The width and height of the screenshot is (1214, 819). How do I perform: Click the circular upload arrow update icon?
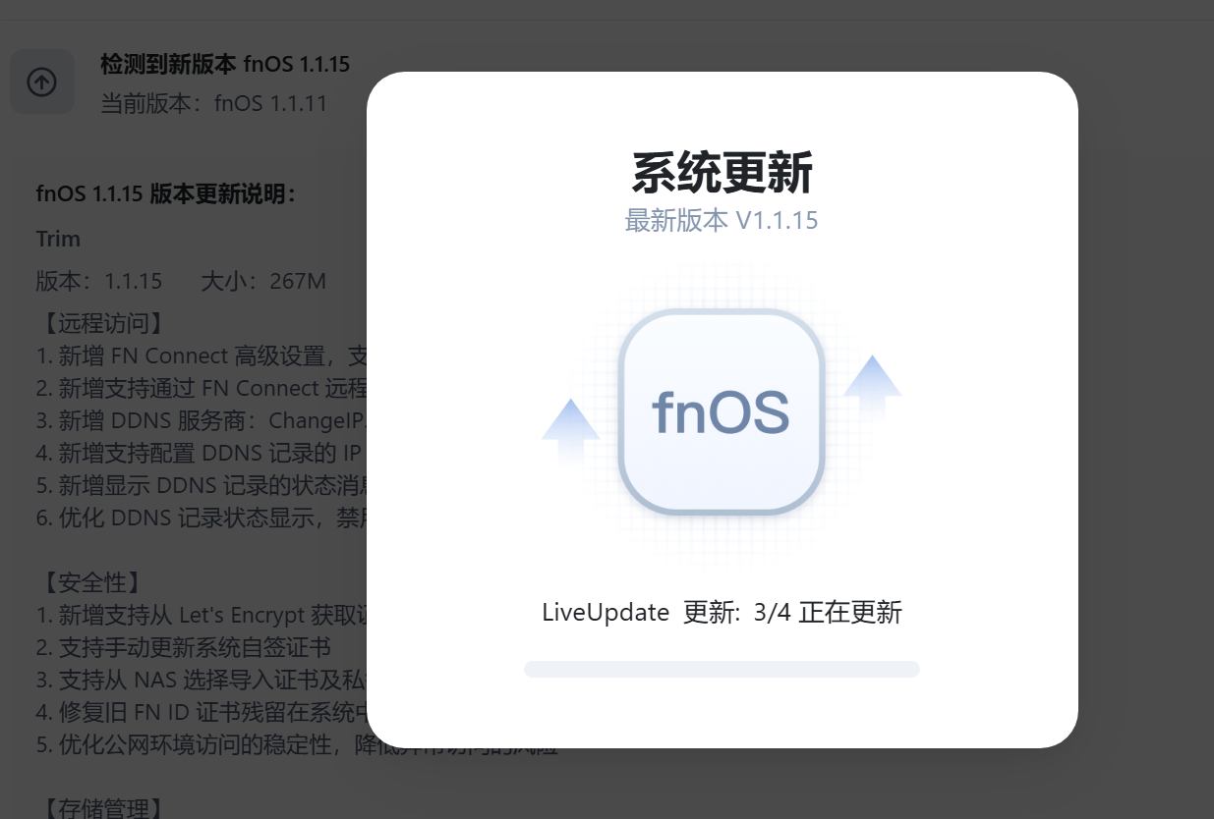[41, 82]
